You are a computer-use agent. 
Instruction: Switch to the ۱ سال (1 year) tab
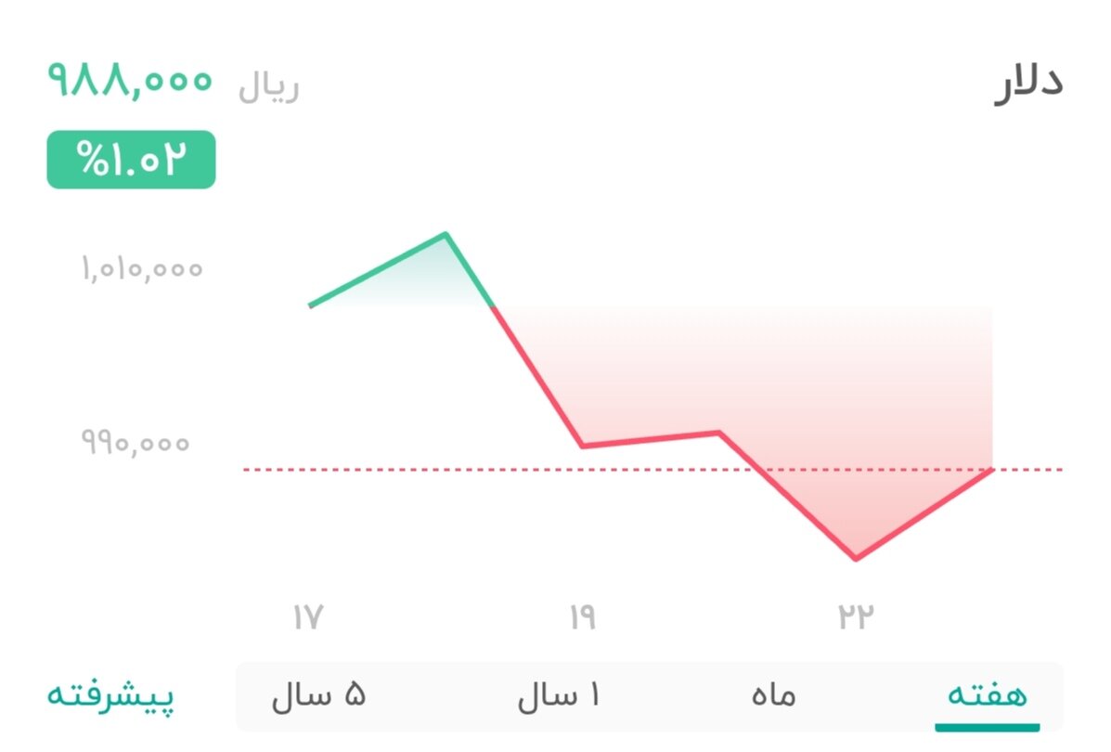pyautogui.click(x=558, y=693)
